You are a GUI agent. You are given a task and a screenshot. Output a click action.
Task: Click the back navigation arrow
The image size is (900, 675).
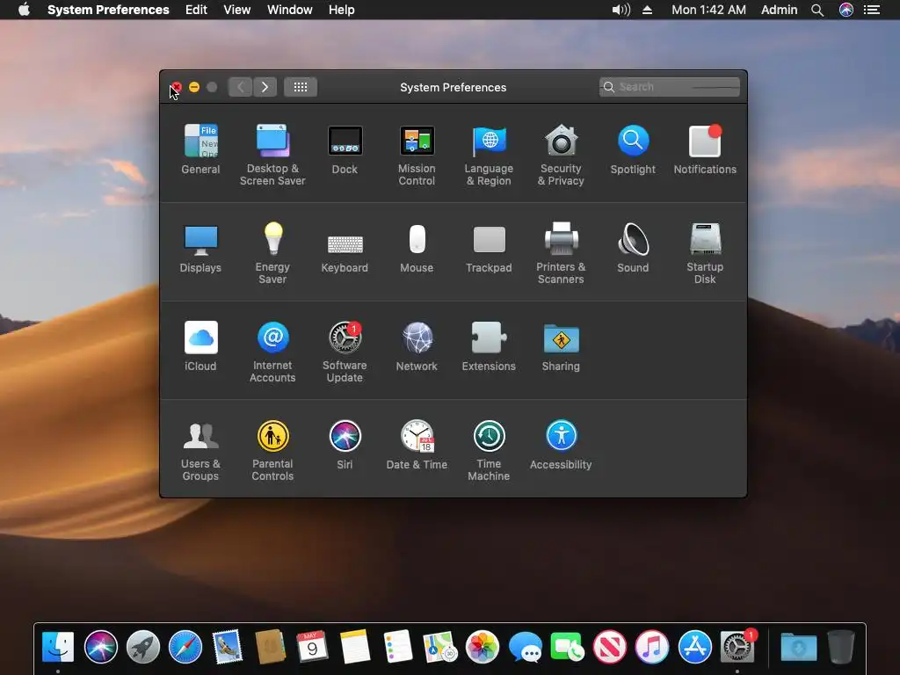(240, 87)
